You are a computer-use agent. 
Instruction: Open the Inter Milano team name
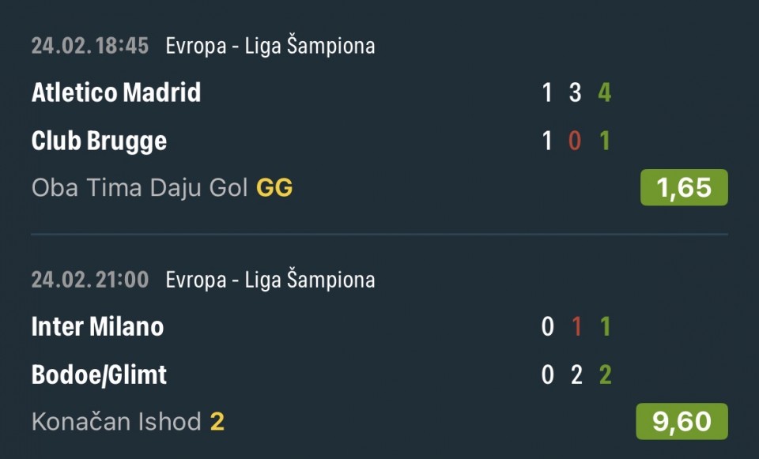(97, 326)
